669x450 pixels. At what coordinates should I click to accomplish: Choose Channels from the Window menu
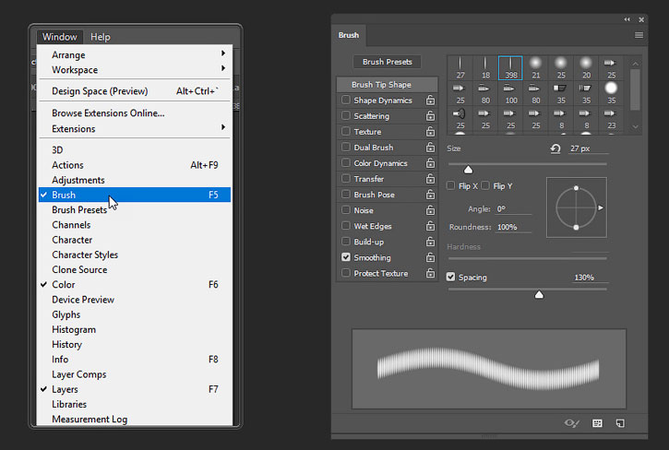[x=135, y=225]
